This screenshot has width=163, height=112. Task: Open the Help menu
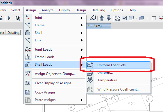point(132,10)
